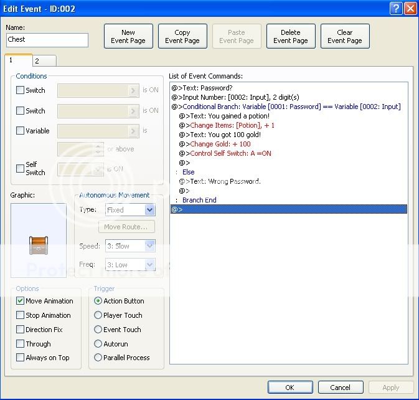Choose the Parallel Process trigger
Viewport: 419px width, 400px height.
(98, 358)
